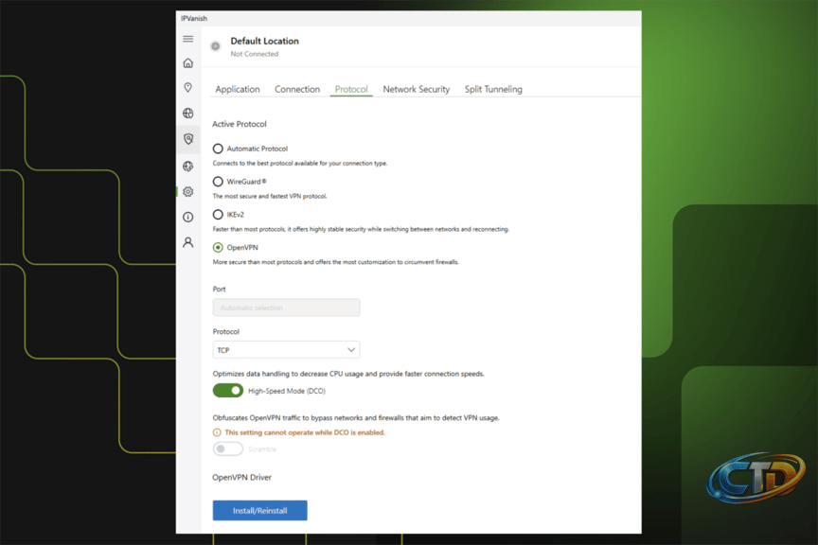Click the grey connection status dot

coord(215,46)
